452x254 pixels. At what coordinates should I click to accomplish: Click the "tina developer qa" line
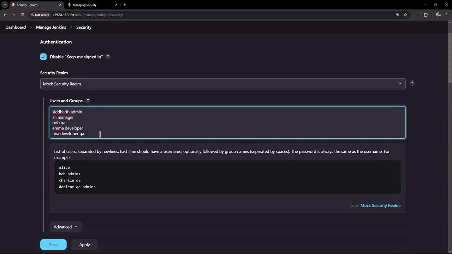[x=68, y=134]
